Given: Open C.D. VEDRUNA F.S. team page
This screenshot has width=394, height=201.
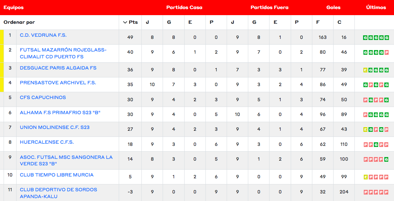Looking at the screenshot, I should click(43, 35).
